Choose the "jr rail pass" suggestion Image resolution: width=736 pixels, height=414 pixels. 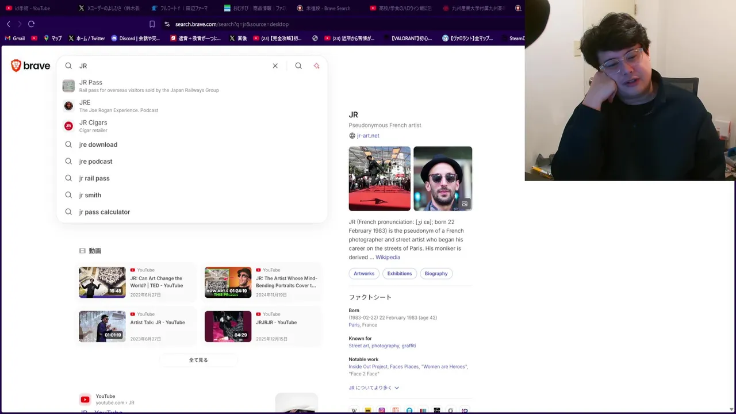click(x=192, y=178)
